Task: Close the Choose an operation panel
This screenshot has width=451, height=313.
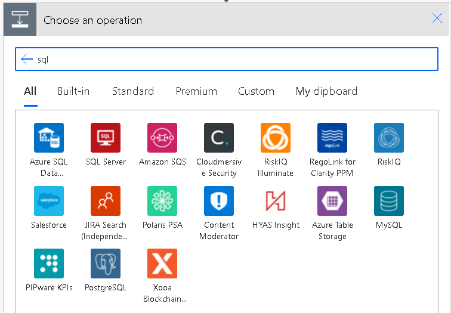Action: click(437, 18)
